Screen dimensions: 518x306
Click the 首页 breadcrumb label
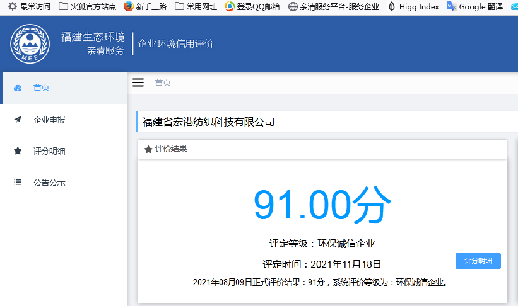163,82
